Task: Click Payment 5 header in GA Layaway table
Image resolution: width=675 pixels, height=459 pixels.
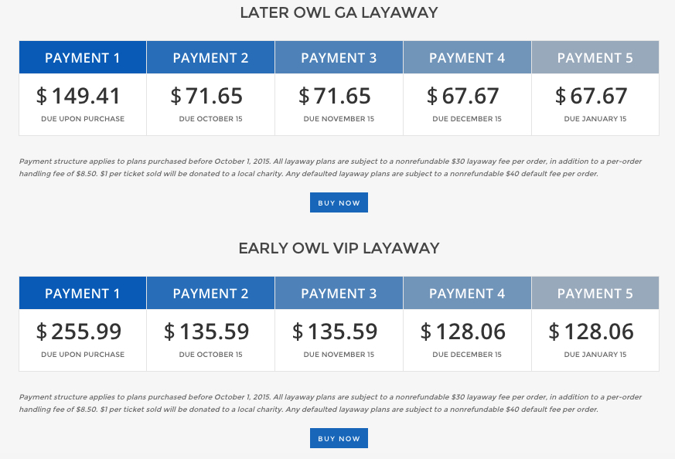Action: [595, 58]
